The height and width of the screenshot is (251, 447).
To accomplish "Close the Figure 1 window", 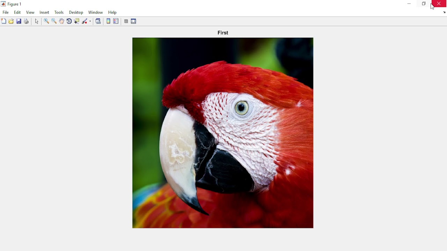I will tap(439, 4).
